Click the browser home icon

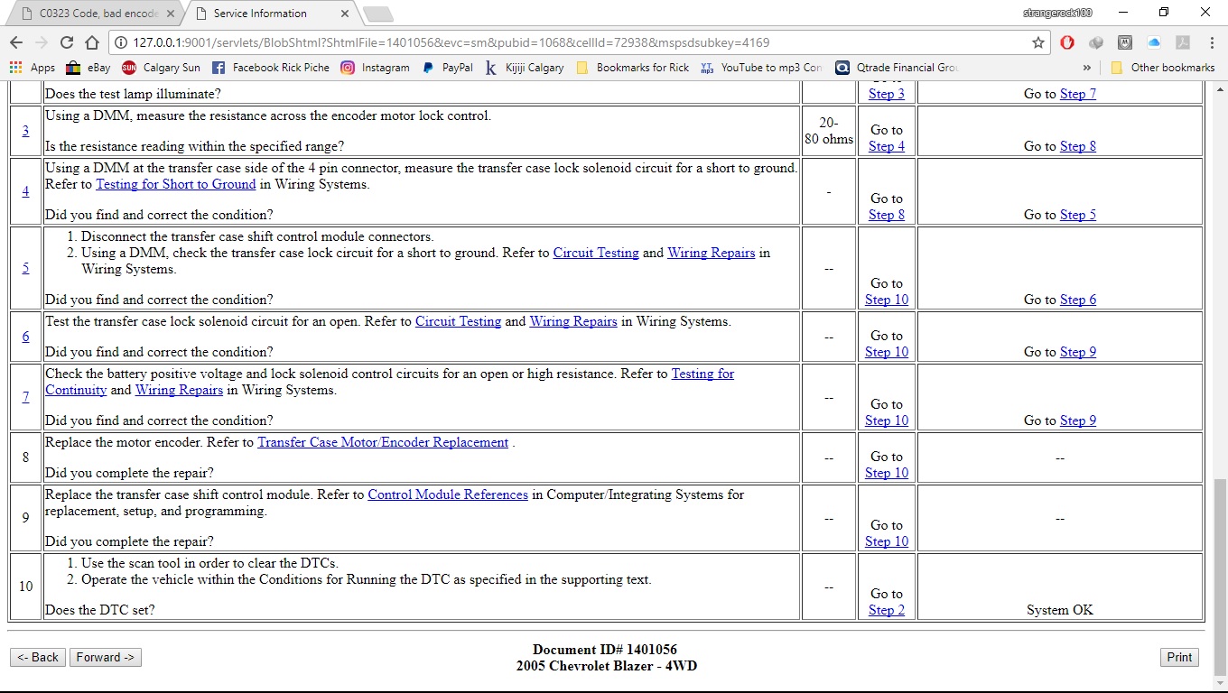click(x=91, y=42)
